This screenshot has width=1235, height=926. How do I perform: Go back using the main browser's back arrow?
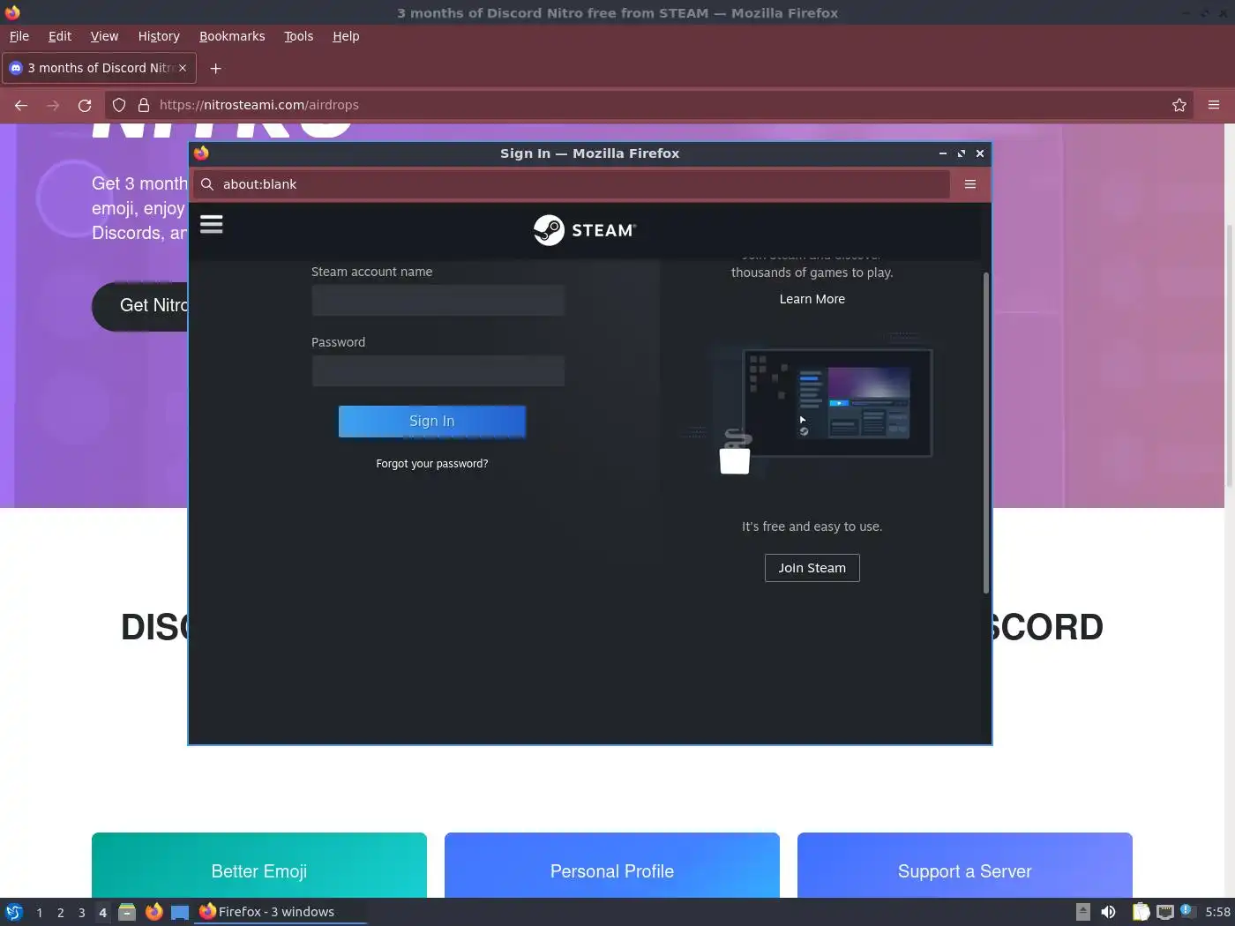(21, 105)
